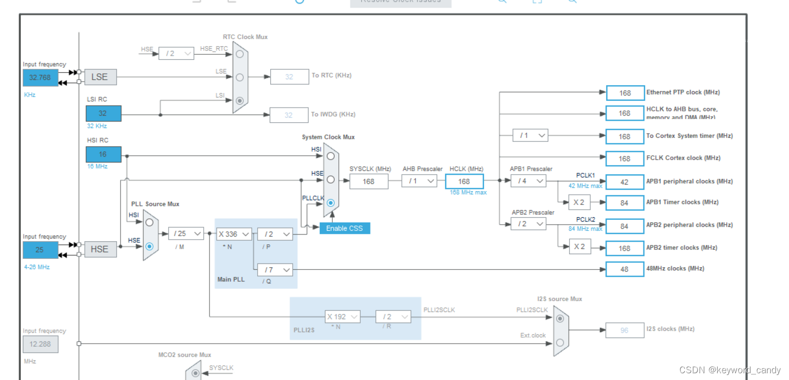
Task: Select LSI in RTC Clock Mux
Action: point(240,101)
